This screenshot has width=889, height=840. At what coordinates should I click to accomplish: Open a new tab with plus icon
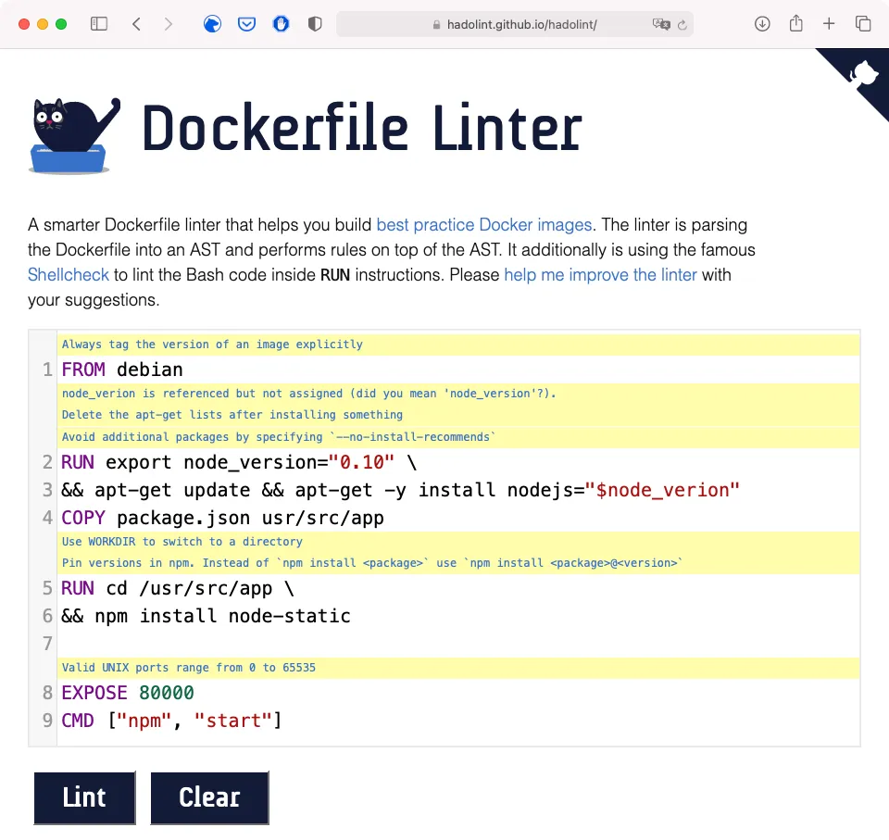[x=829, y=24]
